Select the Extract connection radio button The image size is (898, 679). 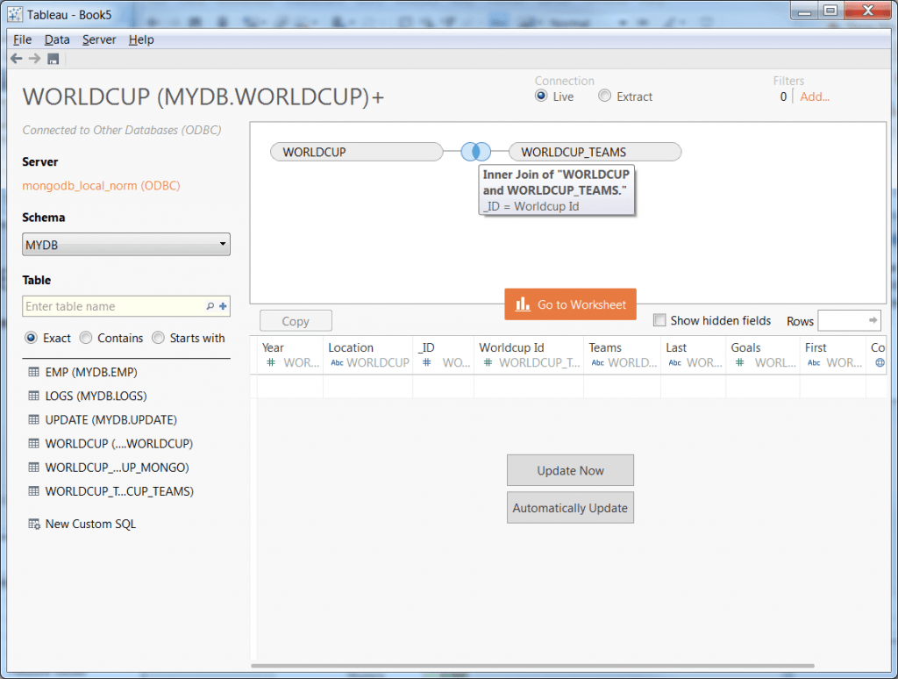pyautogui.click(x=604, y=96)
